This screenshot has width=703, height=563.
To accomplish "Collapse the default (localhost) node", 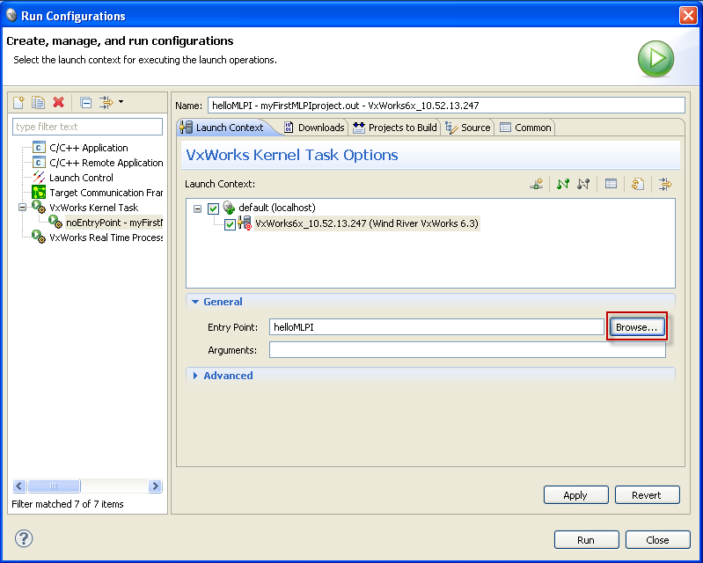I will point(197,208).
